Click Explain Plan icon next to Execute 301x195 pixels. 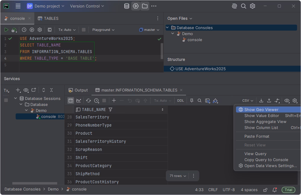[x=14, y=30]
